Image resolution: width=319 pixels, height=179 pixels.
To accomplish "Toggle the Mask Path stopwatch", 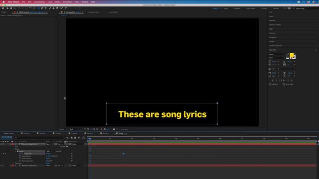I will tap(20, 154).
